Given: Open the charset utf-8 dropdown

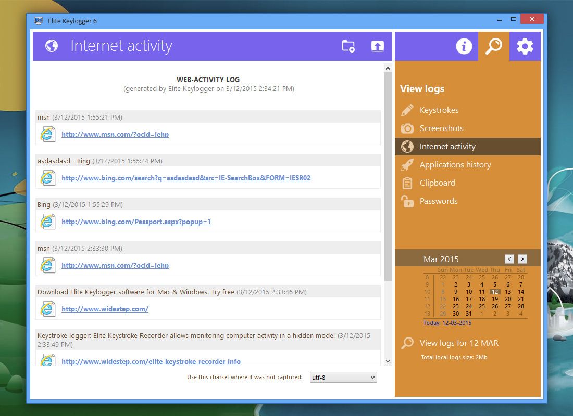Looking at the screenshot, I should (x=343, y=378).
